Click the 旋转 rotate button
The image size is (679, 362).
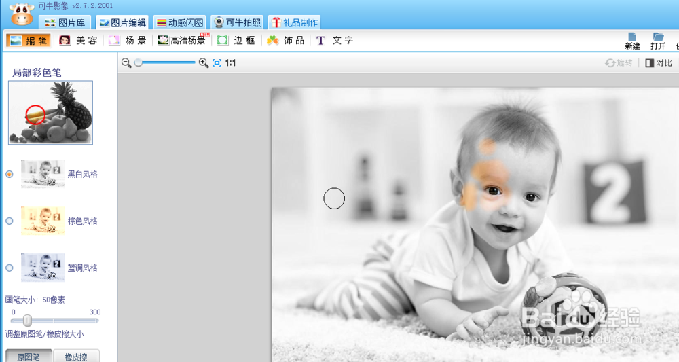pos(619,62)
